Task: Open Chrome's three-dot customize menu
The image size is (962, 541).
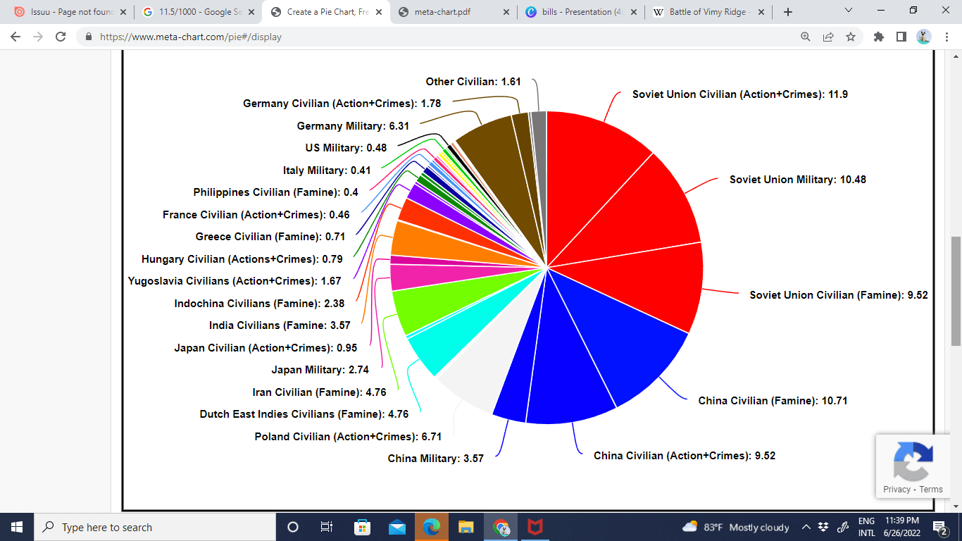Action: 947,37
